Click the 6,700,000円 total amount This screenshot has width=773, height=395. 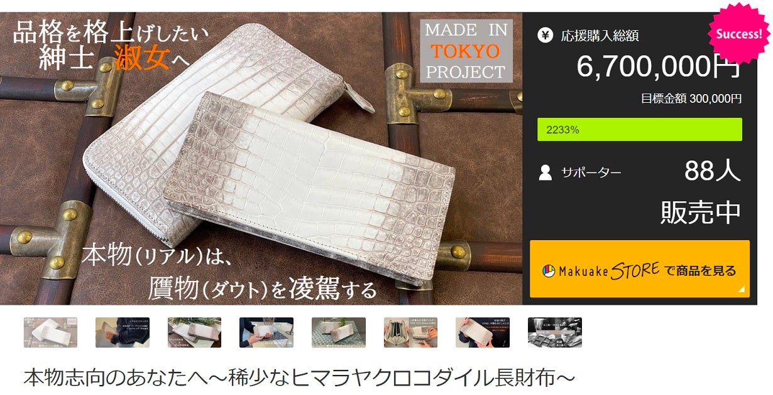[659, 67]
